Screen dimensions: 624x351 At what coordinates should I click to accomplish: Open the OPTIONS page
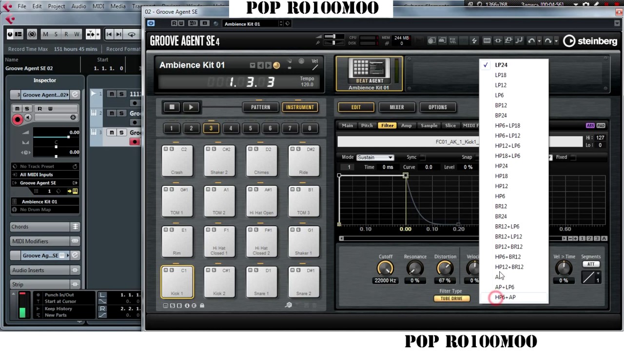(437, 107)
